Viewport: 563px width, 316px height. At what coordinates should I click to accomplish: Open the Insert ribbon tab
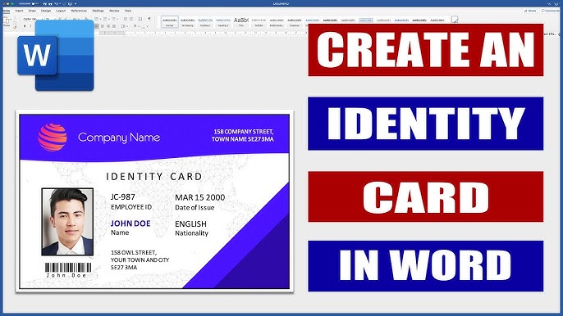(x=19, y=11)
